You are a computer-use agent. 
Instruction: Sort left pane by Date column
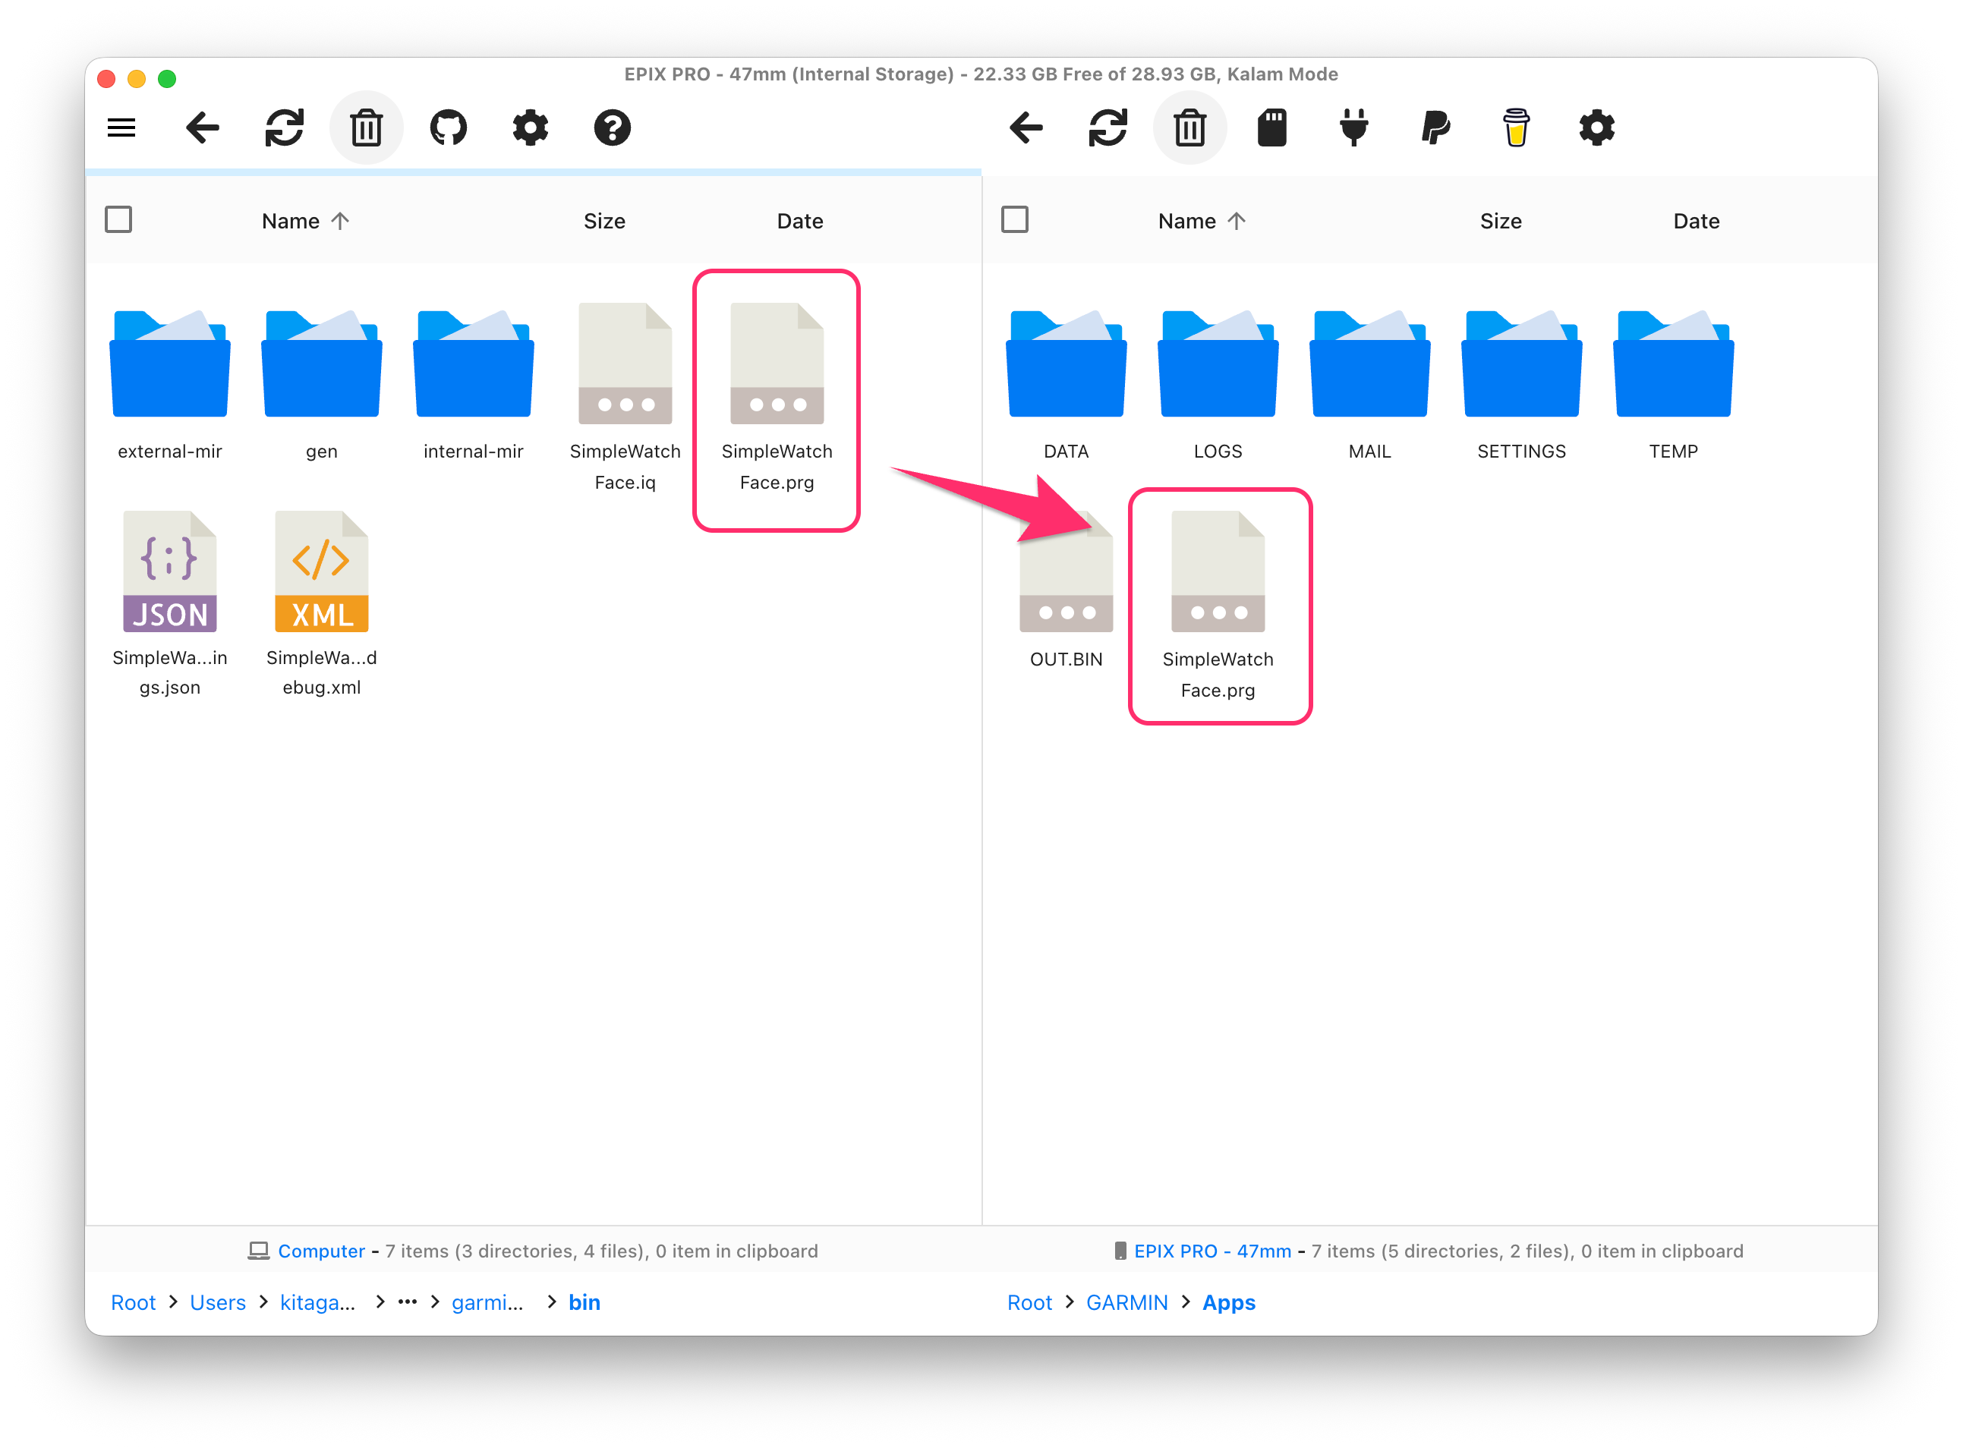[x=799, y=221]
